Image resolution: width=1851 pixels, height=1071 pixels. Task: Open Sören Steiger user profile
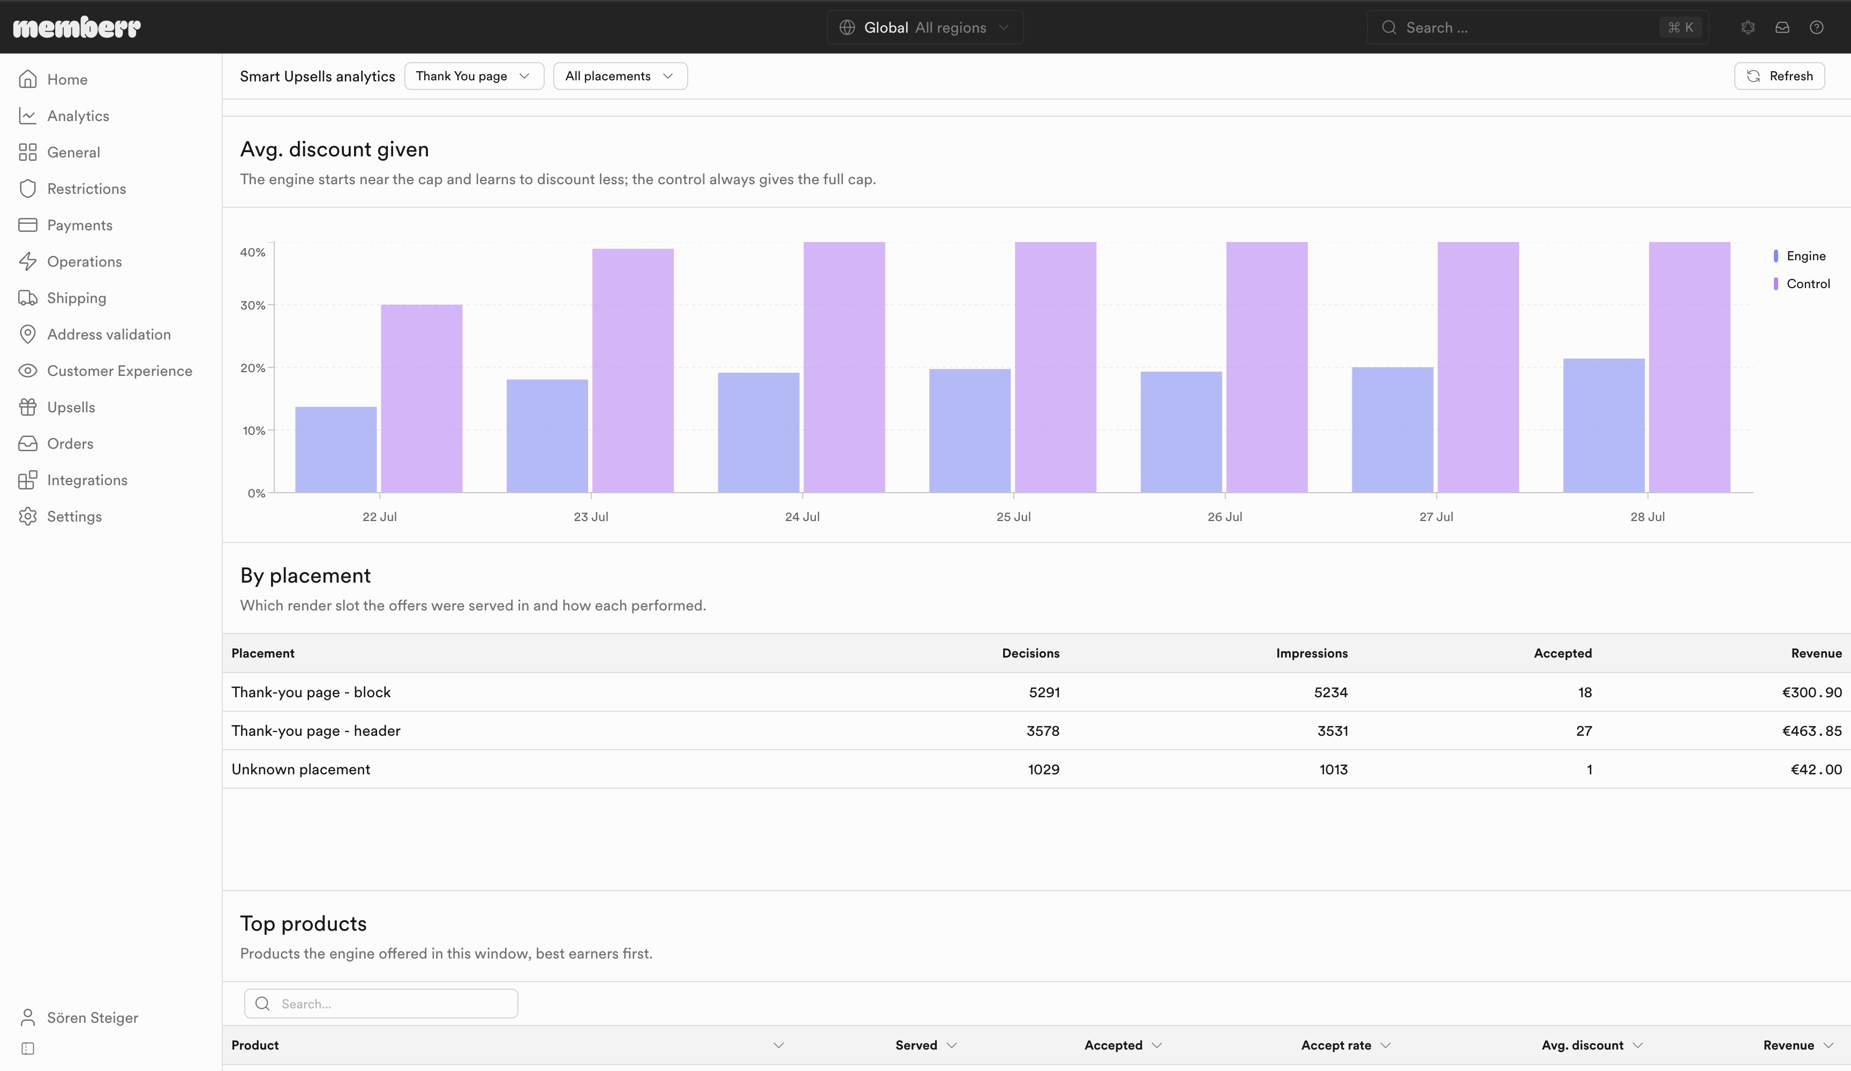click(x=93, y=1016)
